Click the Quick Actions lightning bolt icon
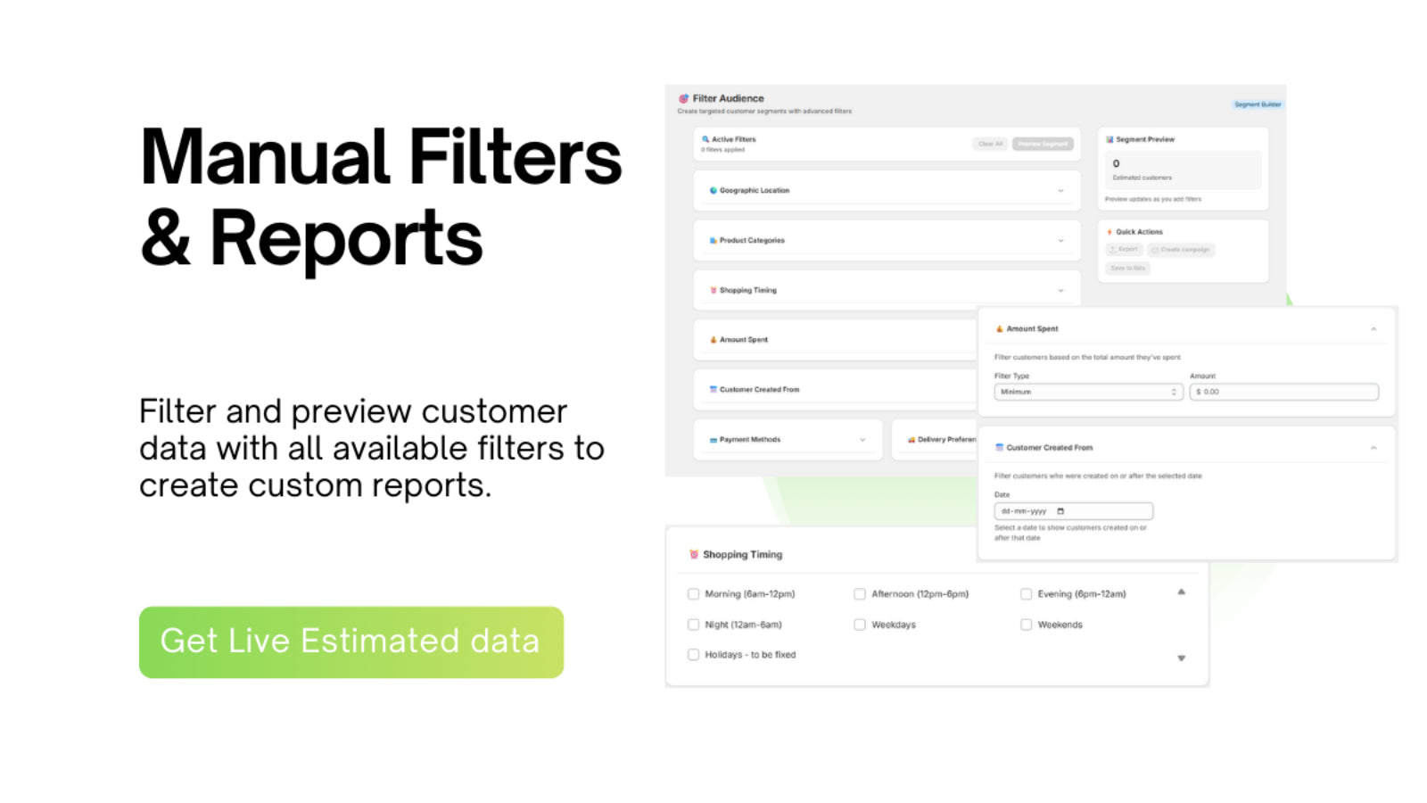The image size is (1427, 803). [1109, 231]
